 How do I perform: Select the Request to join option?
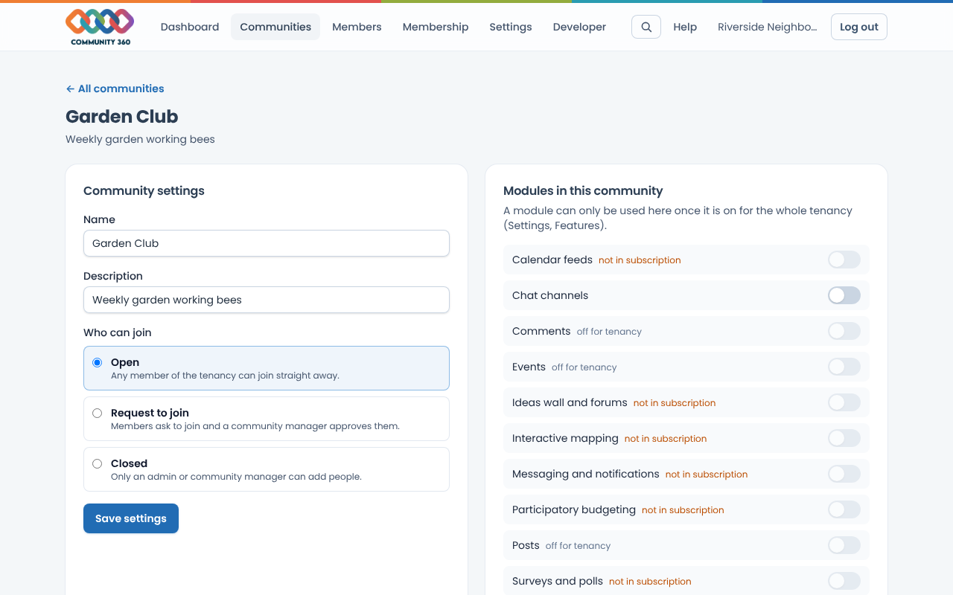click(267, 419)
